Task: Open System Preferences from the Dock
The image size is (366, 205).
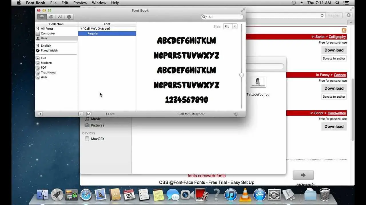Action: pyautogui.click(x=274, y=195)
